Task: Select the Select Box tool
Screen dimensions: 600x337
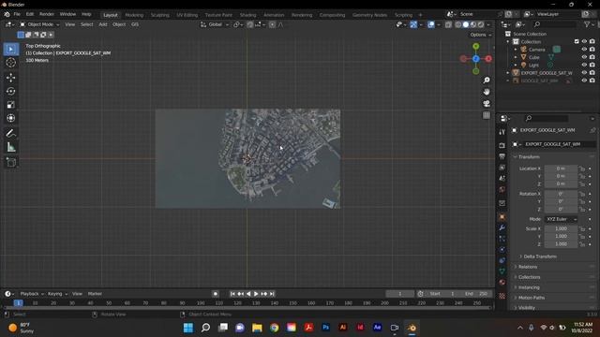Action: point(10,50)
